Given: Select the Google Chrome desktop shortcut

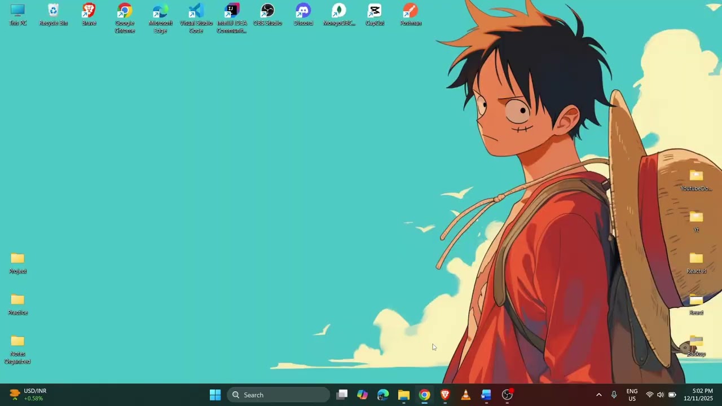Looking at the screenshot, I should point(125,19).
